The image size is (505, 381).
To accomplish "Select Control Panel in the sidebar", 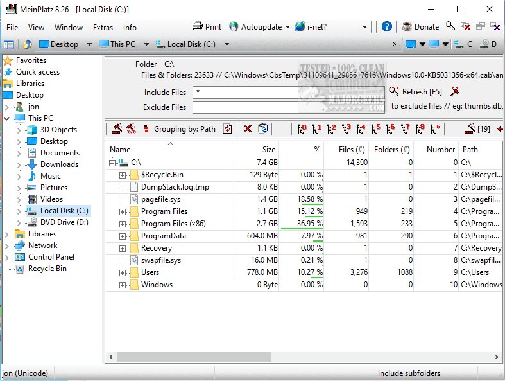I will click(x=51, y=257).
